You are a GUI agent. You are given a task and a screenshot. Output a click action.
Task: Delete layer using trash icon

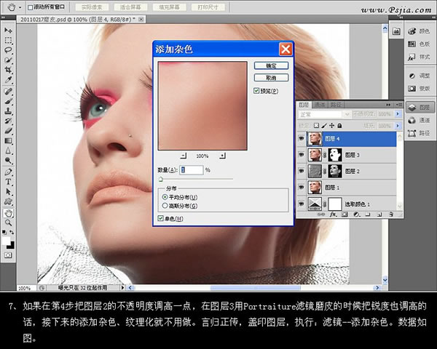coord(391,214)
